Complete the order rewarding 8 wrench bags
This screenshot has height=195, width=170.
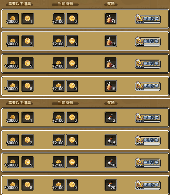[148, 63]
